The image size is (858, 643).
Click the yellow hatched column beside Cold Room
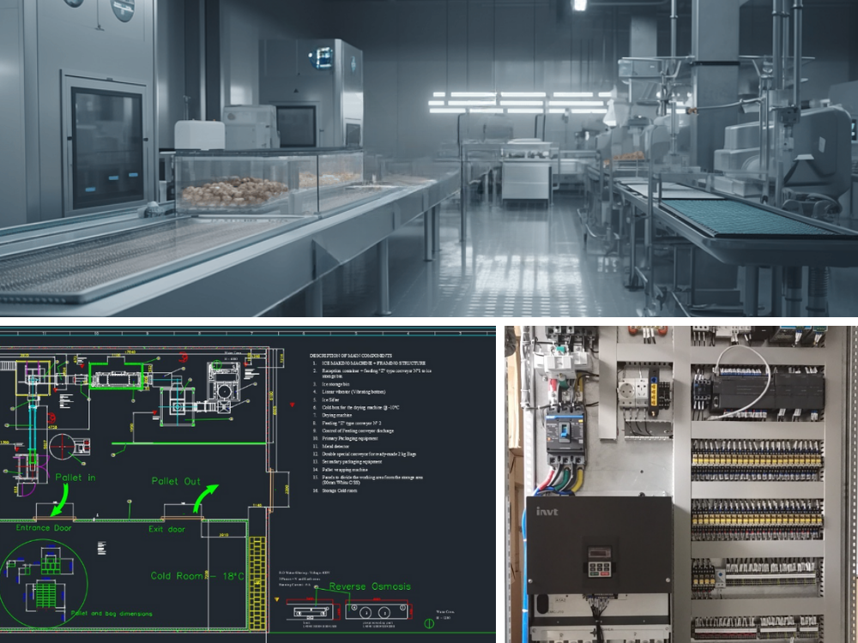257,574
